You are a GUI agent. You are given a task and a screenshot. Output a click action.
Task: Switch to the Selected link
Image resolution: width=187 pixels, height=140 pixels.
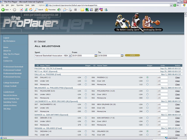coord(41,41)
